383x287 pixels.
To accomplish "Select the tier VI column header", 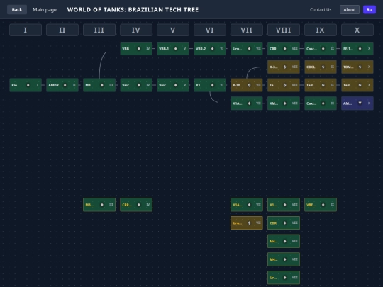I will tap(210, 30).
